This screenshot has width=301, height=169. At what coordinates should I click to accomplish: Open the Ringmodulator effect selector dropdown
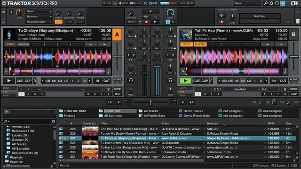tap(39, 22)
